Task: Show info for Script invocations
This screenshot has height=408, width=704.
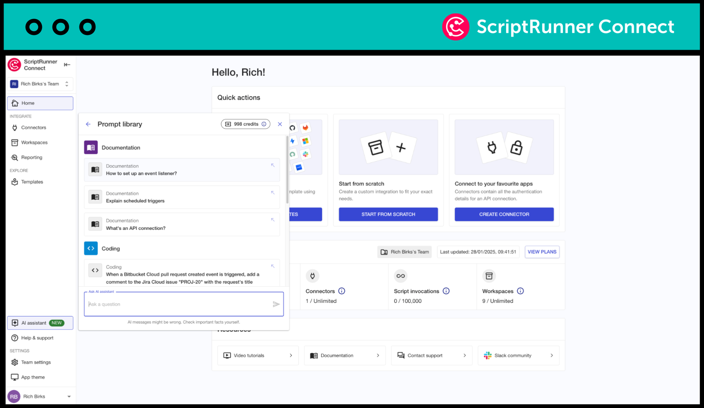Action: tap(446, 291)
